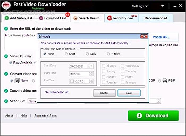Click the magnifier icon on Search Result tab
Viewport: 186px width, 136px height.
click(75, 18)
